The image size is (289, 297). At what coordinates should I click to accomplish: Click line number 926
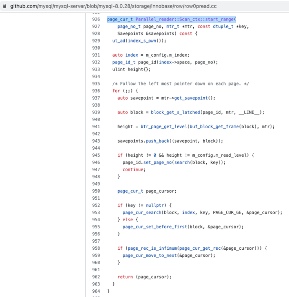96,20
